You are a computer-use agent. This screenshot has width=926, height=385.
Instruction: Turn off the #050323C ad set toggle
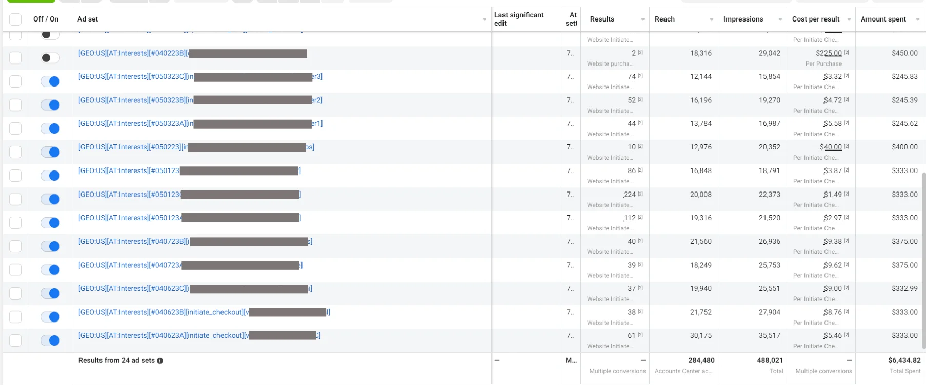coord(50,81)
